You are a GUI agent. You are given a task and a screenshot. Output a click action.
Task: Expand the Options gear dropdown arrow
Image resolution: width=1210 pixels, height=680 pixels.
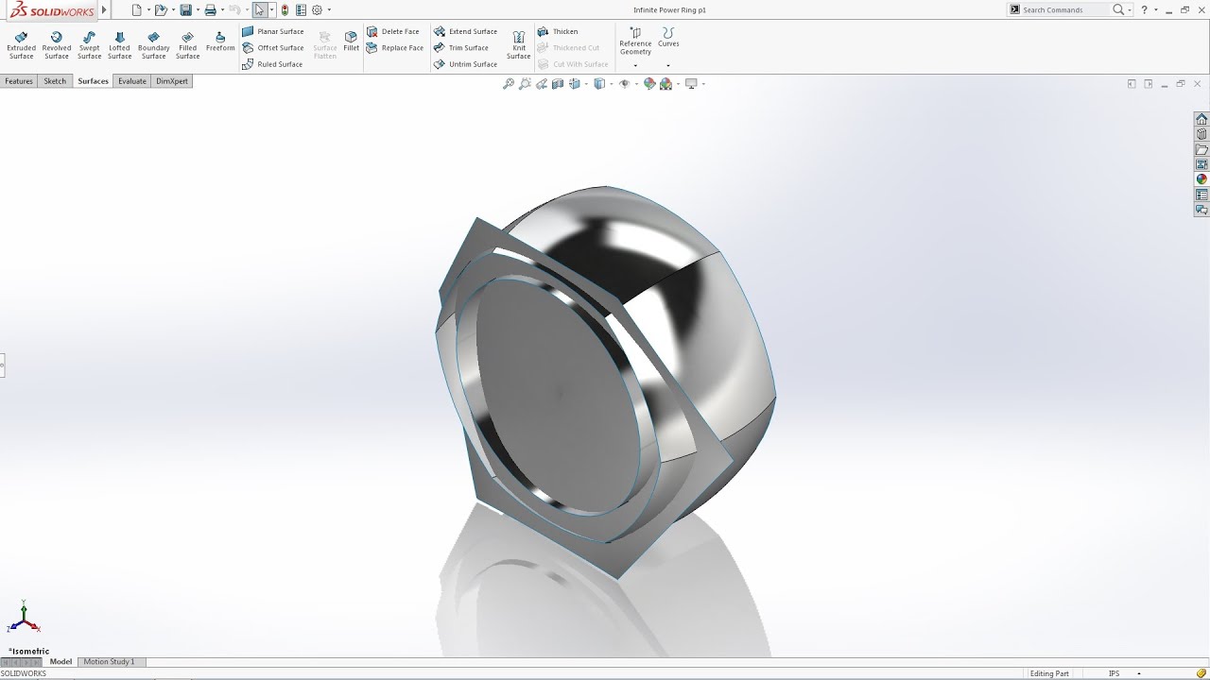coord(328,10)
